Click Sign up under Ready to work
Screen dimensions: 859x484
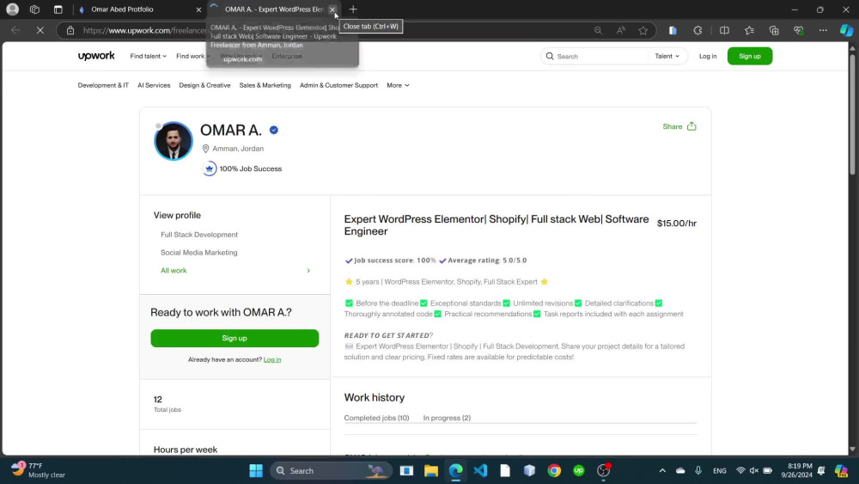(x=235, y=338)
